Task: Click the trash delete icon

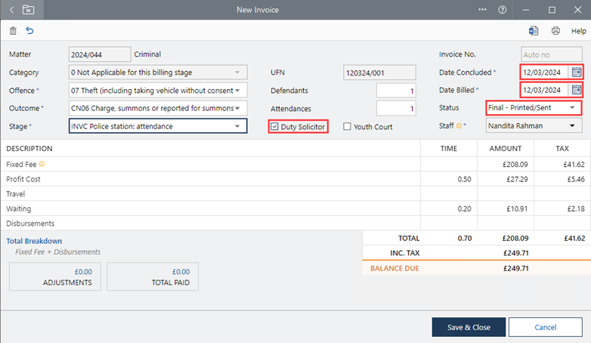Action: (x=13, y=31)
